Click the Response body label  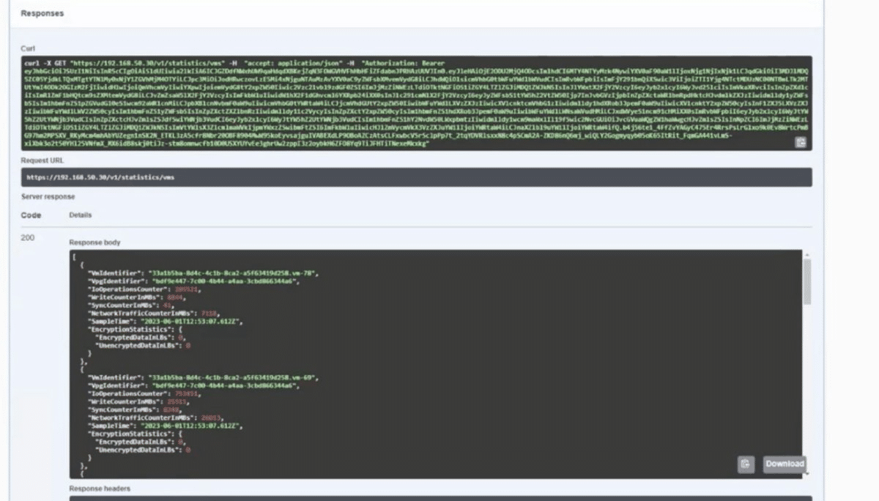pyautogui.click(x=94, y=242)
